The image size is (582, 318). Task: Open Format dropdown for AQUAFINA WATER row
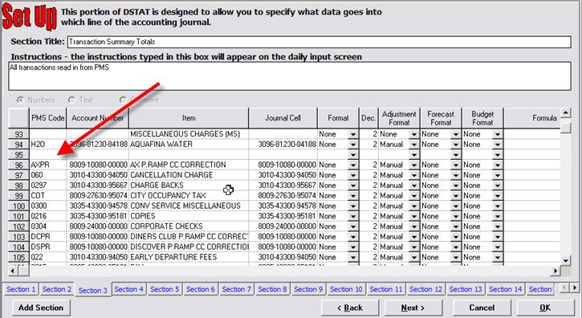tap(353, 145)
